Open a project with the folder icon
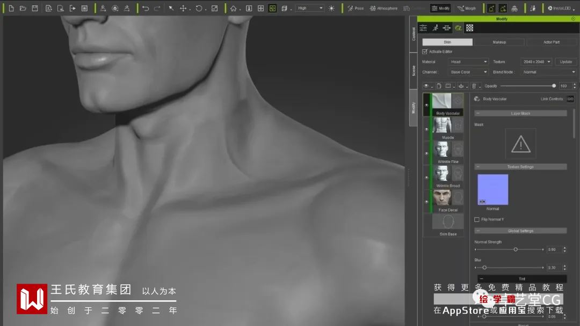This screenshot has width=580, height=326. coord(23,8)
